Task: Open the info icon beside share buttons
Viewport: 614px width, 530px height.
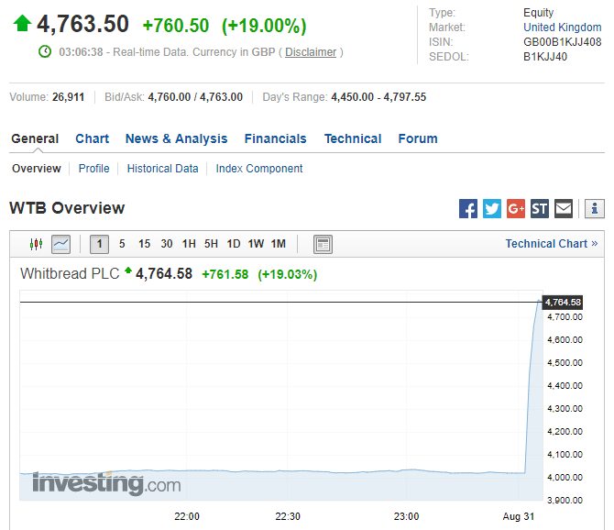Action: [x=595, y=209]
